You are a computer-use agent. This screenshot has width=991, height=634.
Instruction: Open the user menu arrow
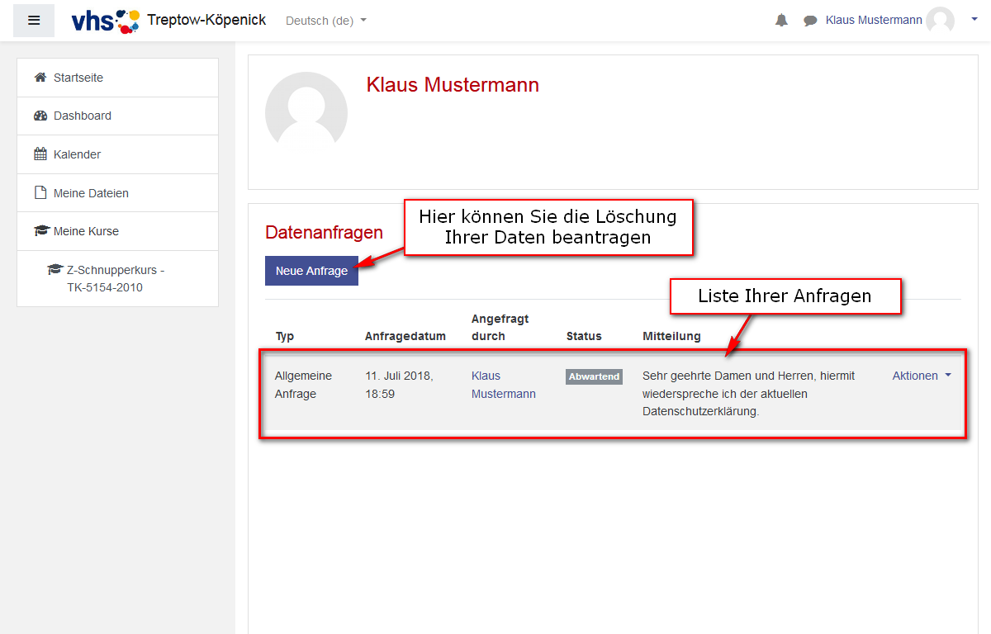tap(974, 20)
